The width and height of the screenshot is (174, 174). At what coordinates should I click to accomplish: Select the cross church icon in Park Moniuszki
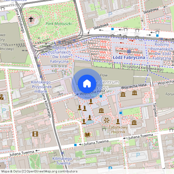coord(31,19)
